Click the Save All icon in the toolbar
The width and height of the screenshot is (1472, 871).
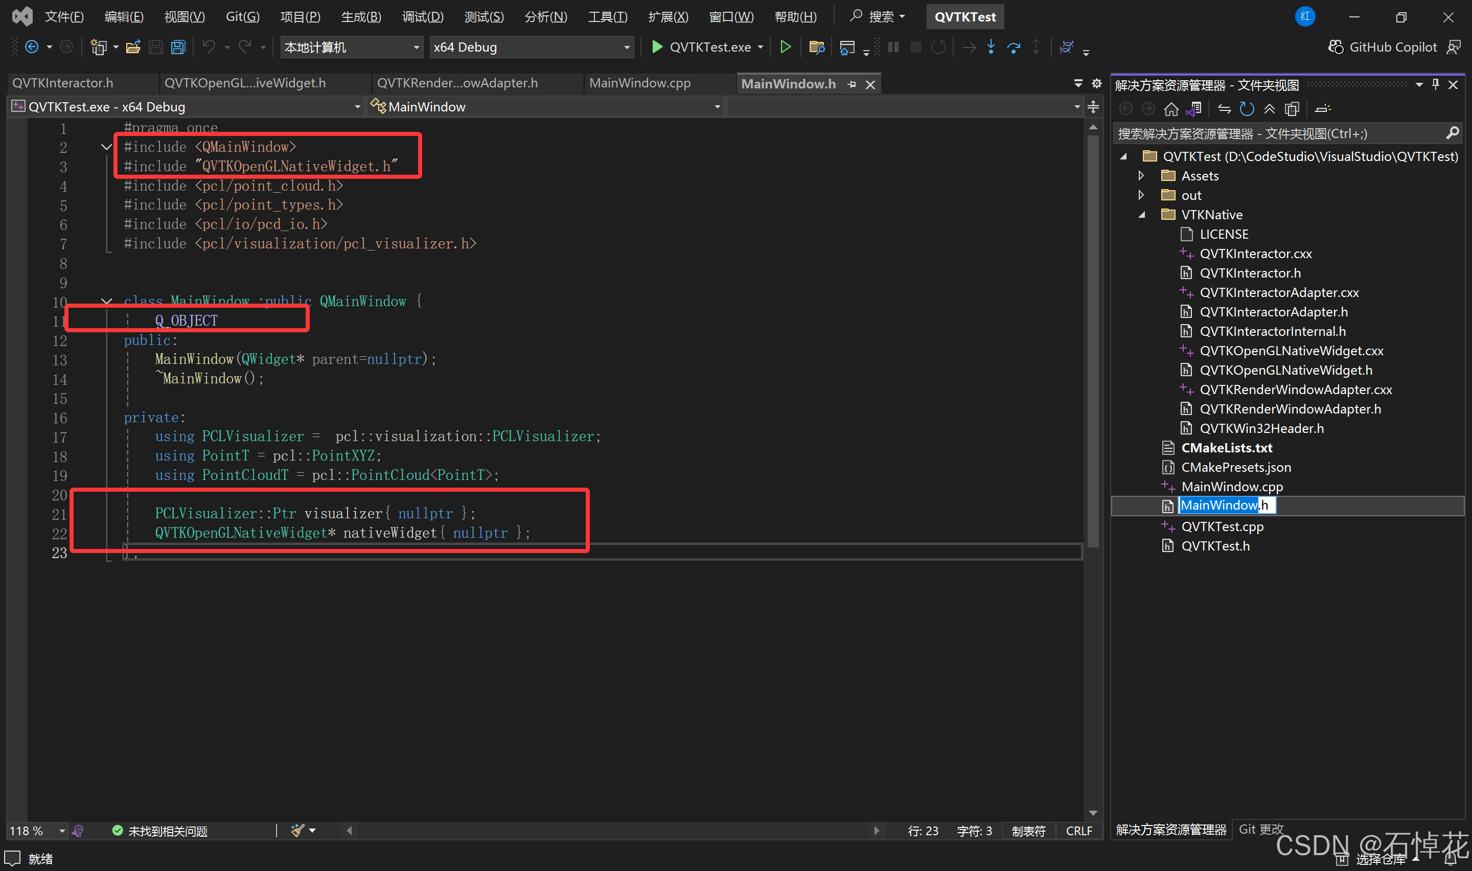178,47
